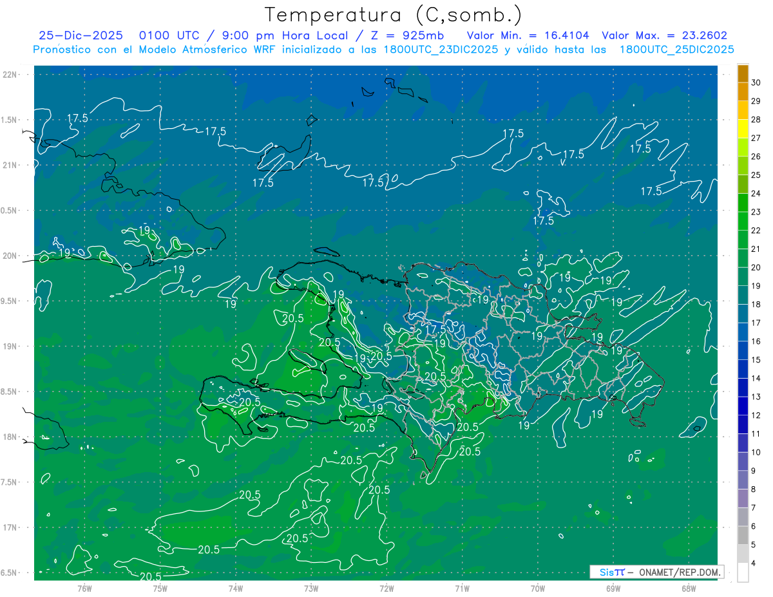This screenshot has width=773, height=597.
Task: Click the legend value '5'
Action: [x=754, y=545]
